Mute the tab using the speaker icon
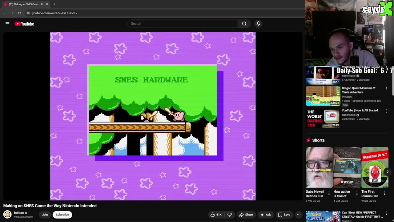394x222 pixels. (x=42, y=4)
